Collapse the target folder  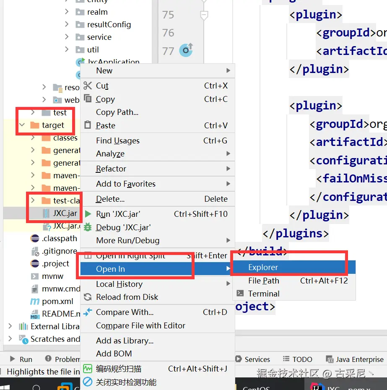22,125
